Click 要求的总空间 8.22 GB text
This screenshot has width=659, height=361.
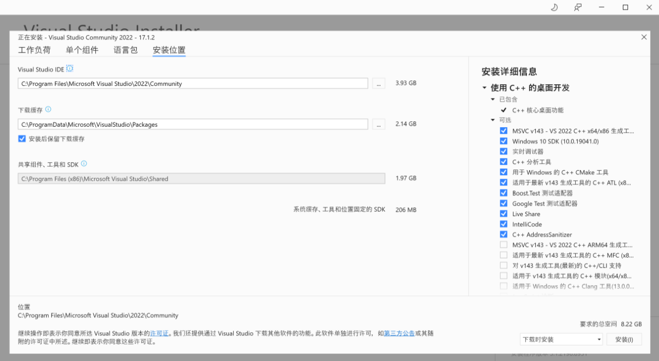(611, 324)
